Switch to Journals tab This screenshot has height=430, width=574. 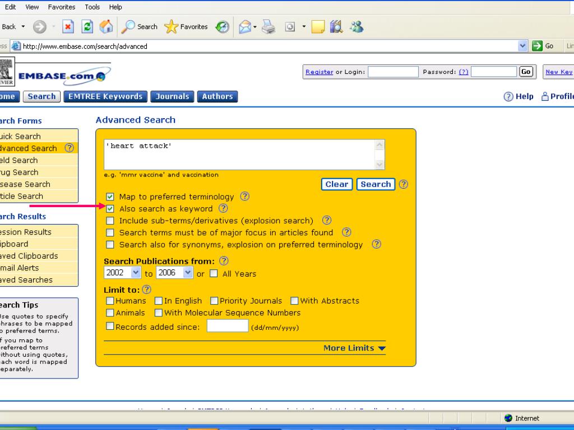click(172, 96)
